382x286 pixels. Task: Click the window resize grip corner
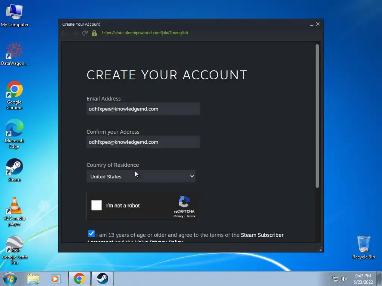click(x=320, y=249)
